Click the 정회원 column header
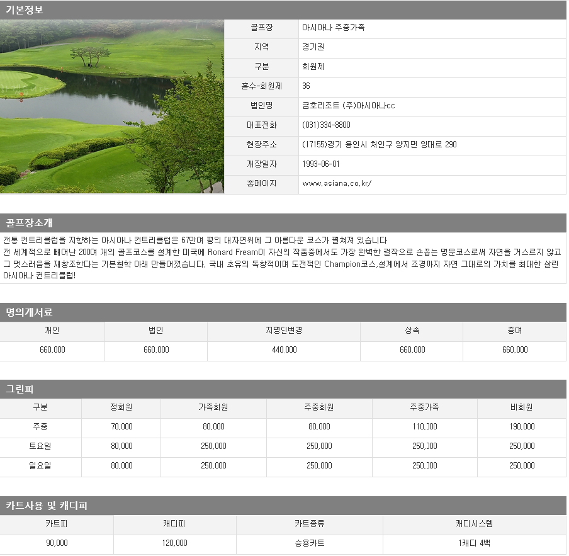Screen dimensions: 569x556 (121, 407)
